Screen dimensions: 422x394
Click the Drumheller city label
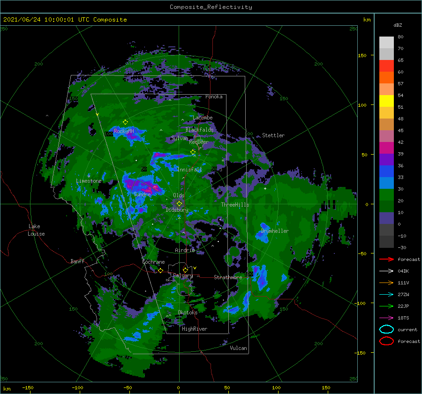(x=275, y=231)
